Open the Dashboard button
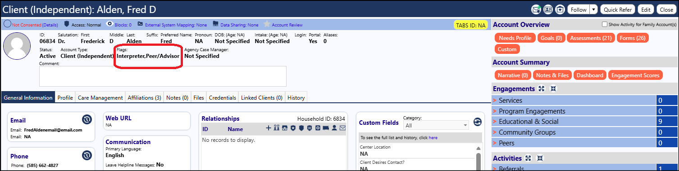This screenshot has width=679, height=171. click(x=590, y=75)
